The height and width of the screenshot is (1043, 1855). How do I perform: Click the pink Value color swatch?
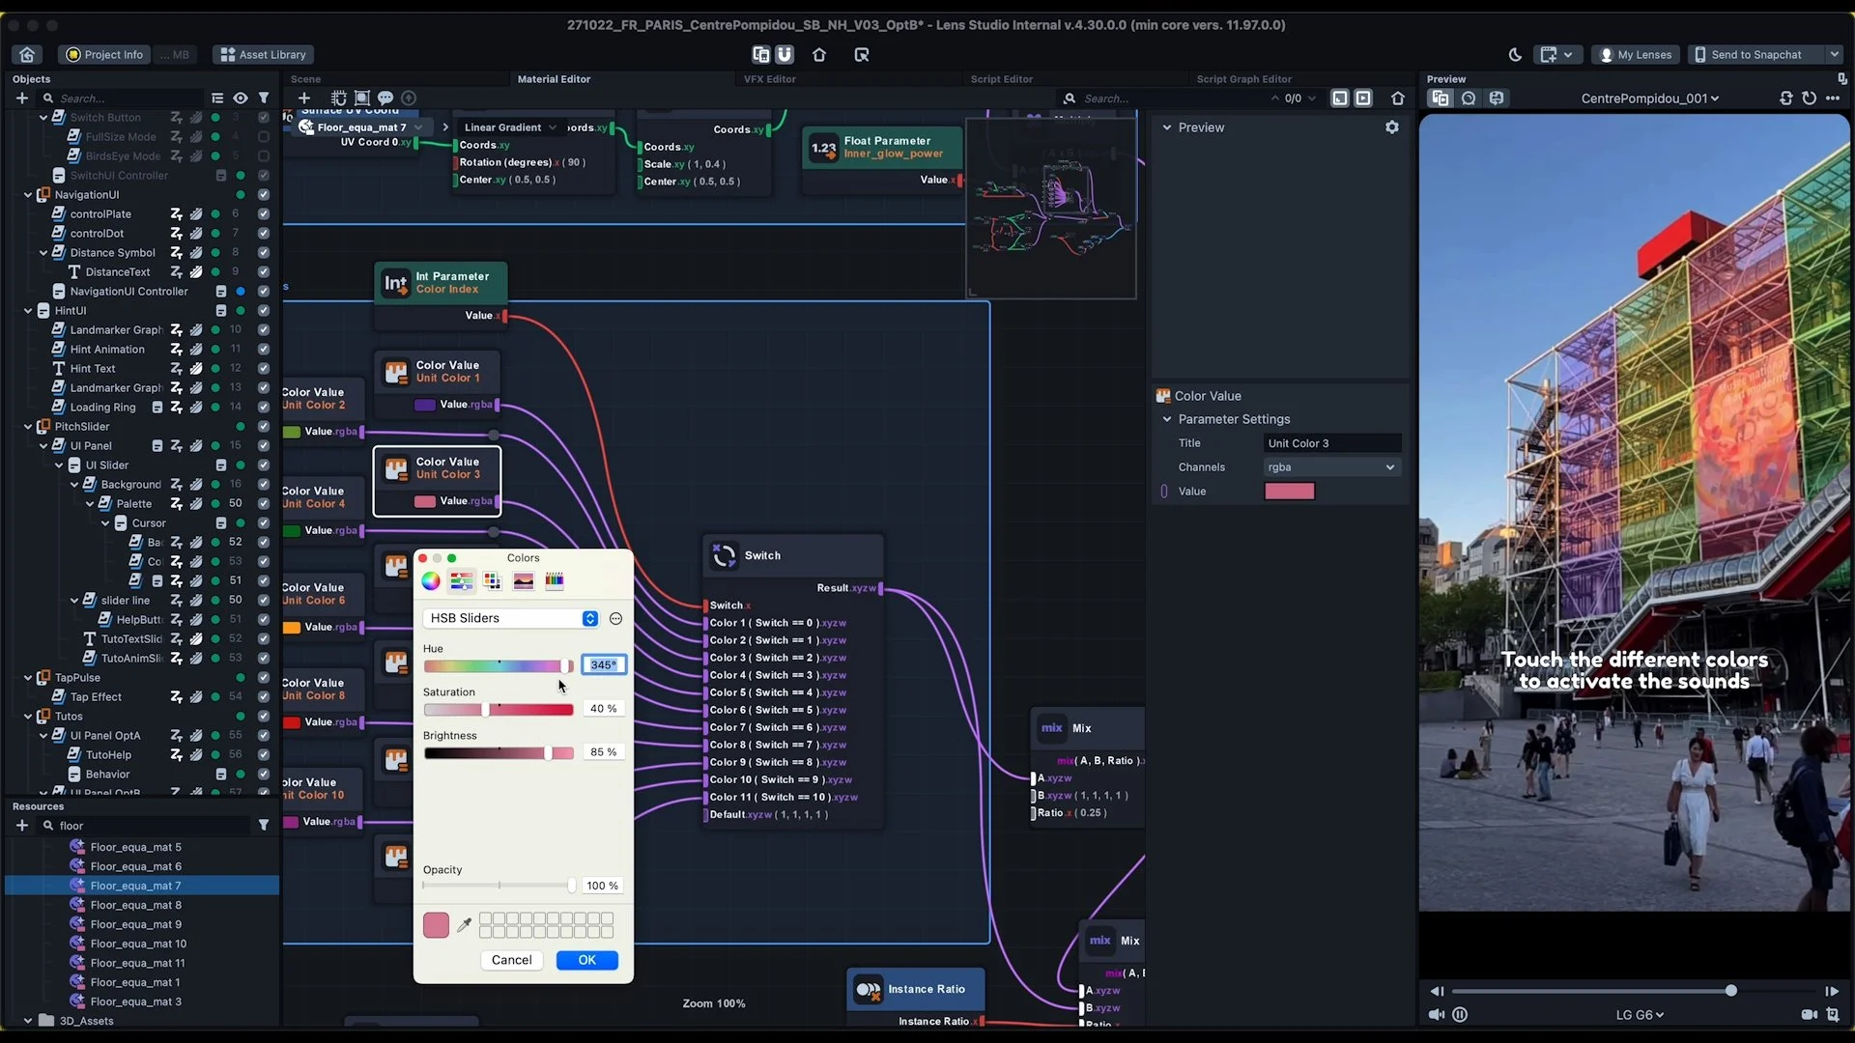1289,492
